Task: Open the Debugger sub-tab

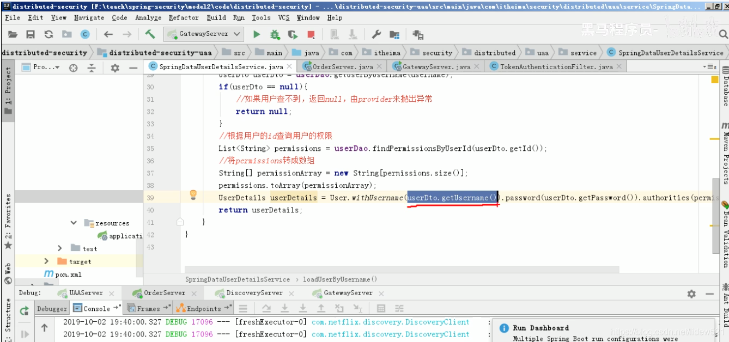Action: (52, 309)
